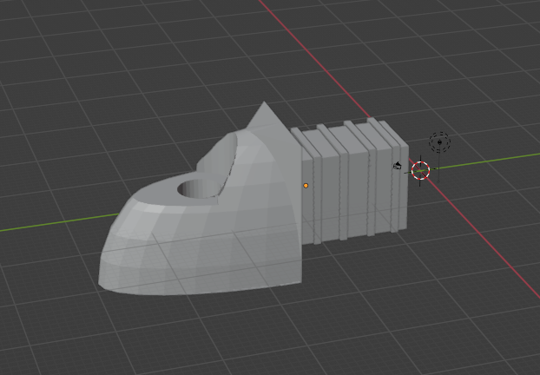This screenshot has width=540, height=375.
Task: Click the red-white 3D cursor
Action: [420, 170]
